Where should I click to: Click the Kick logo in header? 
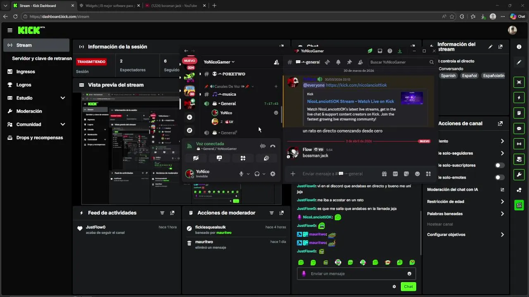[31, 30]
